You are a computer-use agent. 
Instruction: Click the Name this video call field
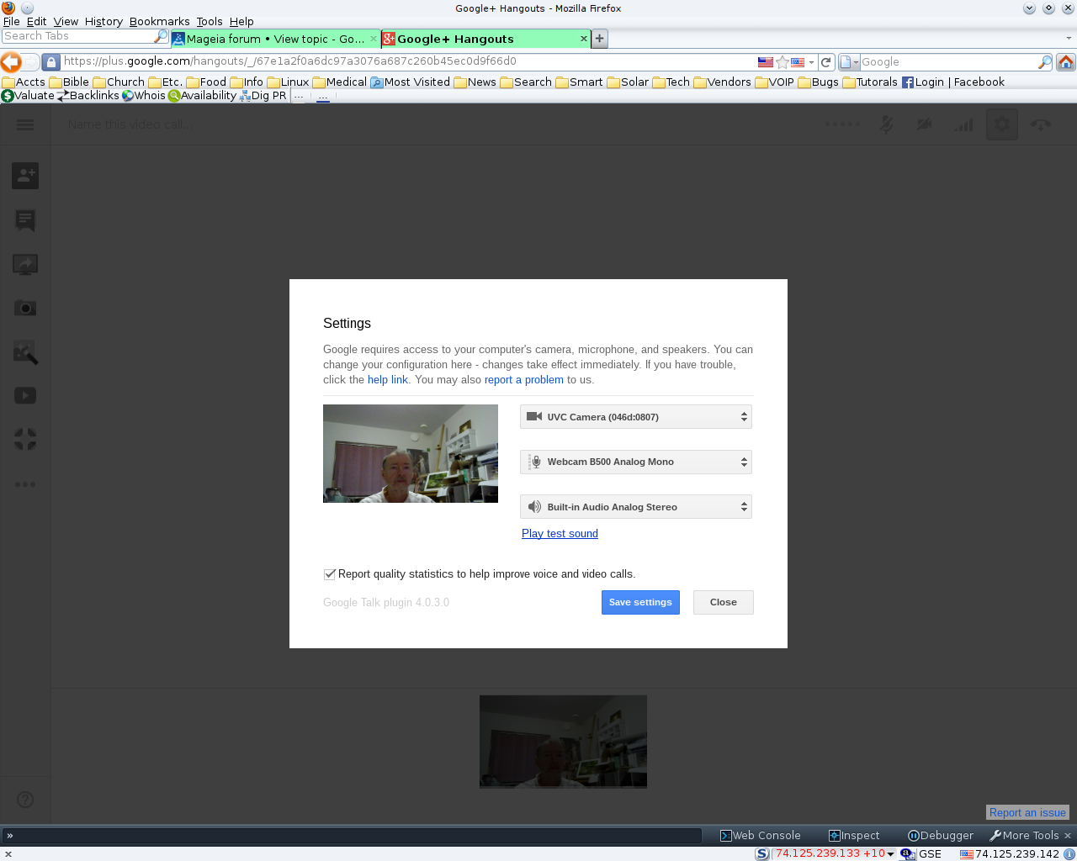click(x=129, y=124)
